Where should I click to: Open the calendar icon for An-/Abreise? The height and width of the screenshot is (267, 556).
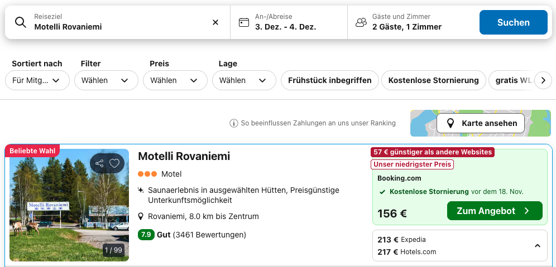[243, 22]
